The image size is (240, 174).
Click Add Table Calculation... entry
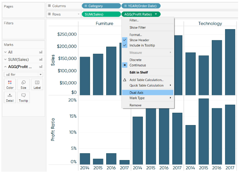point(146,80)
